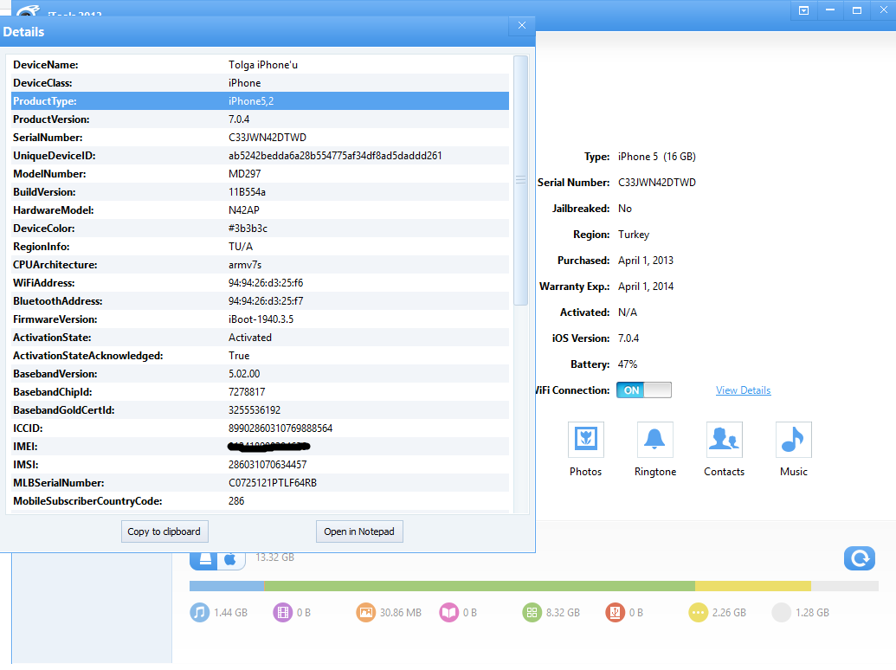Open the Photos shortcut icon
896x670 pixels.
[586, 439]
